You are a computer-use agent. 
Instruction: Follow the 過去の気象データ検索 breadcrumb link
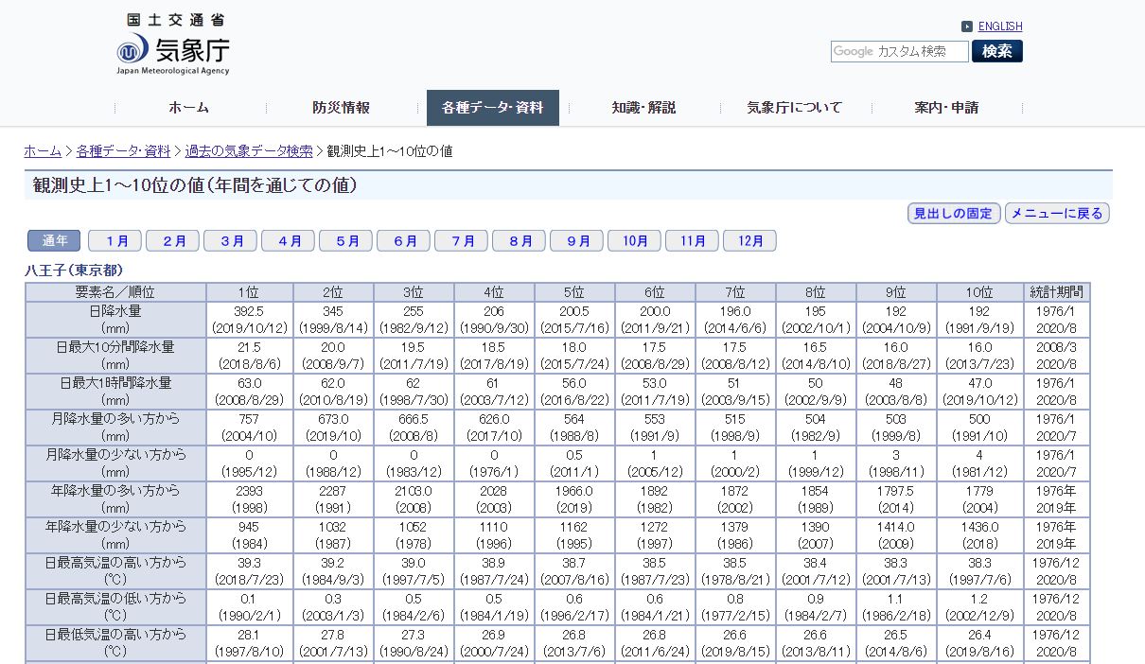tap(249, 151)
